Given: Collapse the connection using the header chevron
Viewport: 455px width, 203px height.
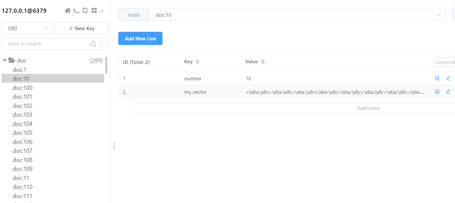Looking at the screenshot, I should [x=102, y=10].
